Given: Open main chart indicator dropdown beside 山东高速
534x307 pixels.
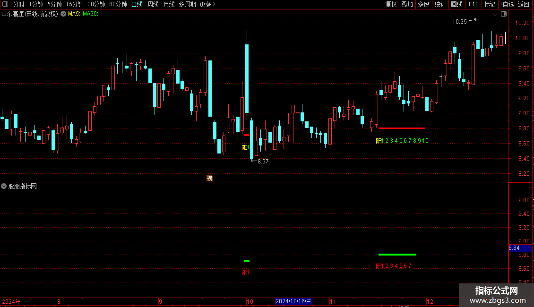Looking at the screenshot, I should click(63, 14).
